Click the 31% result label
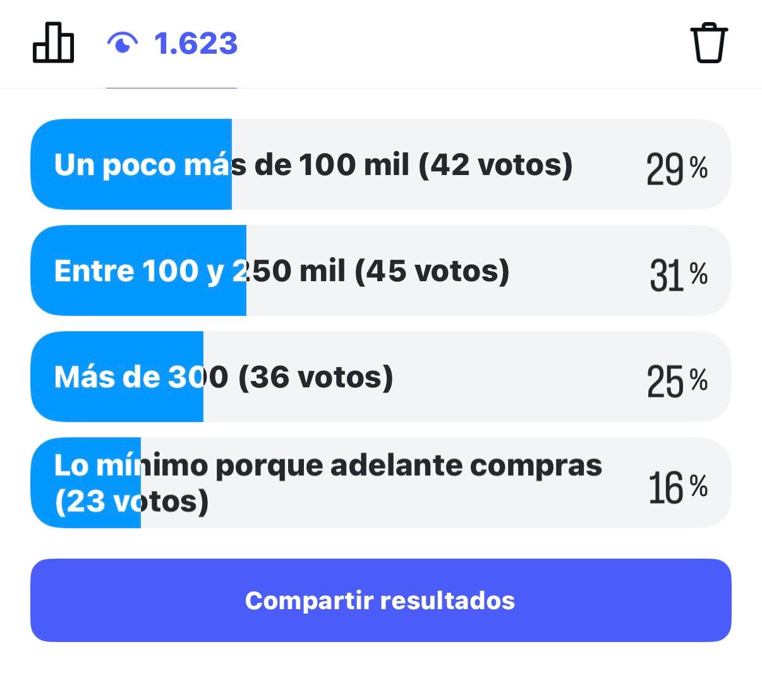The height and width of the screenshot is (673, 762). pos(677,274)
